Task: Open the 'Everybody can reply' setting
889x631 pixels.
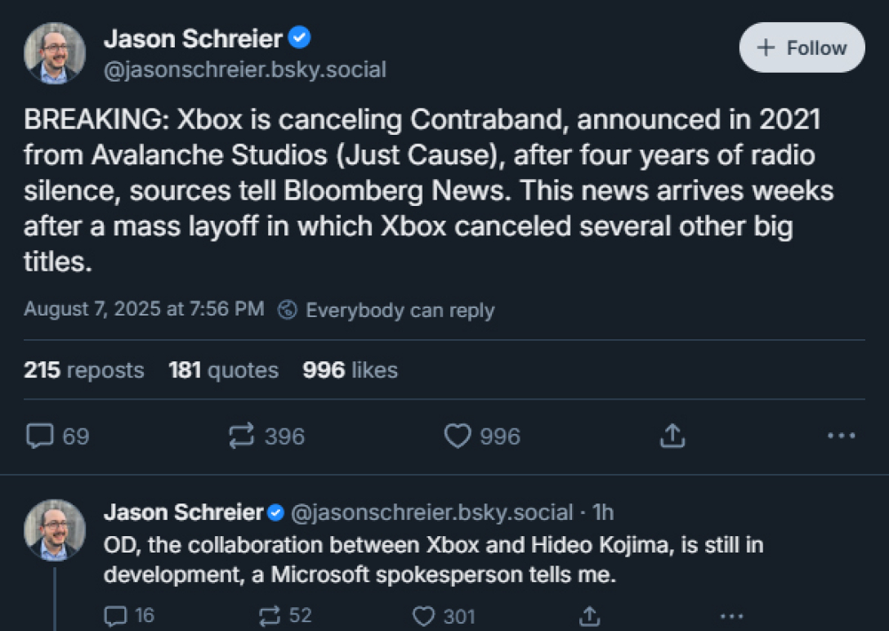Action: pos(387,310)
